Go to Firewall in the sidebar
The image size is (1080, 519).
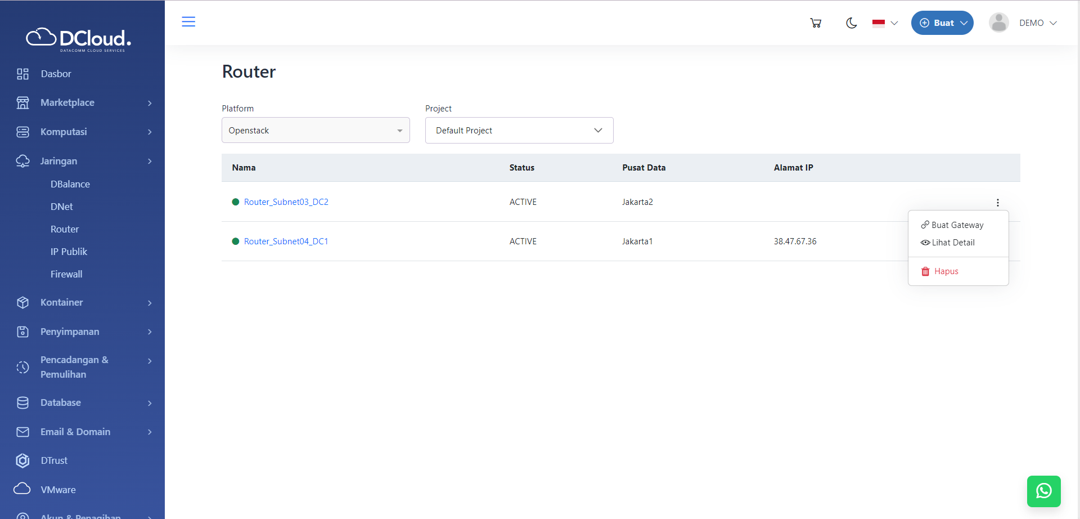point(66,274)
